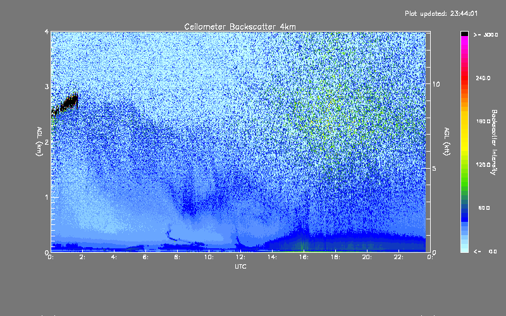Click the '<= 0.0' colorbar label
This screenshot has width=506, height=316.
[x=486, y=252]
